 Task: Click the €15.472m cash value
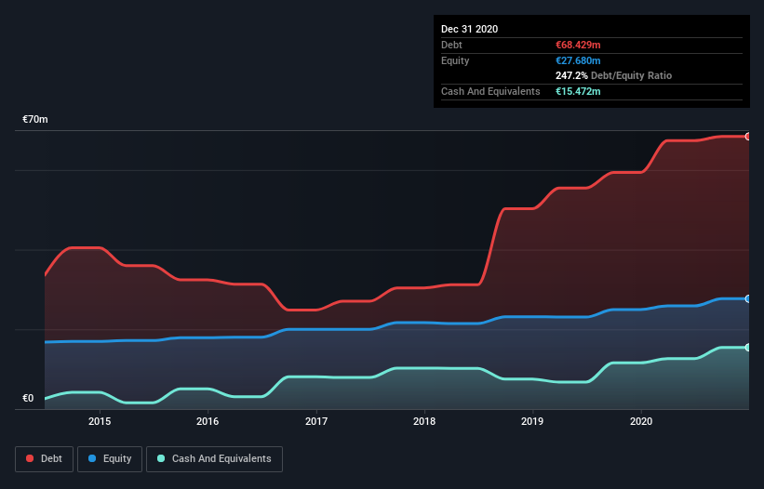tap(578, 91)
